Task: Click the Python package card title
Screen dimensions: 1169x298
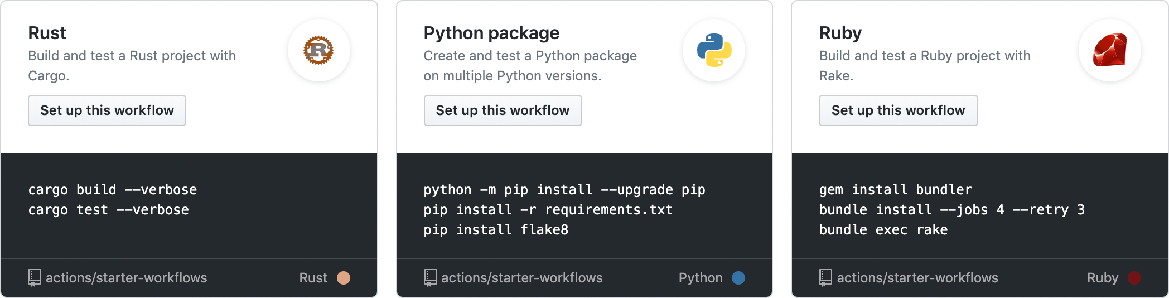Action: pos(491,33)
